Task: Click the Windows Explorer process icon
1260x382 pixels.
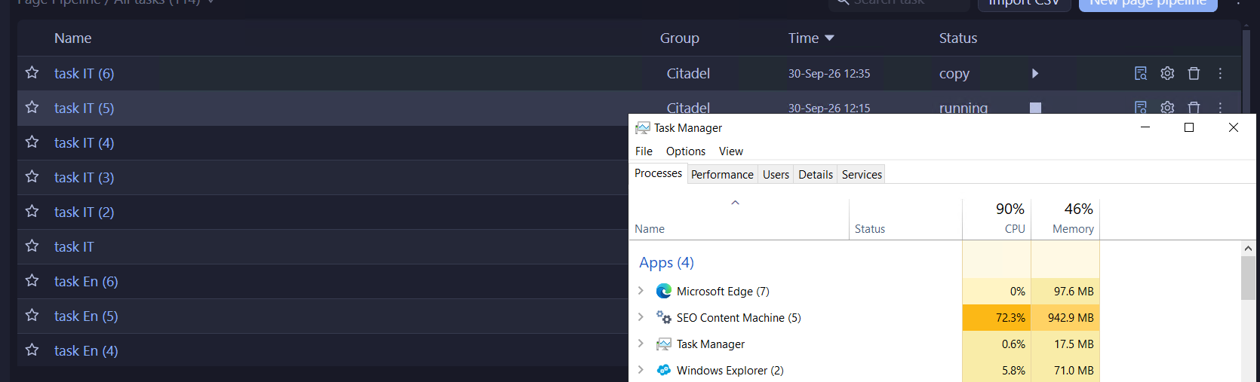Action: (664, 370)
